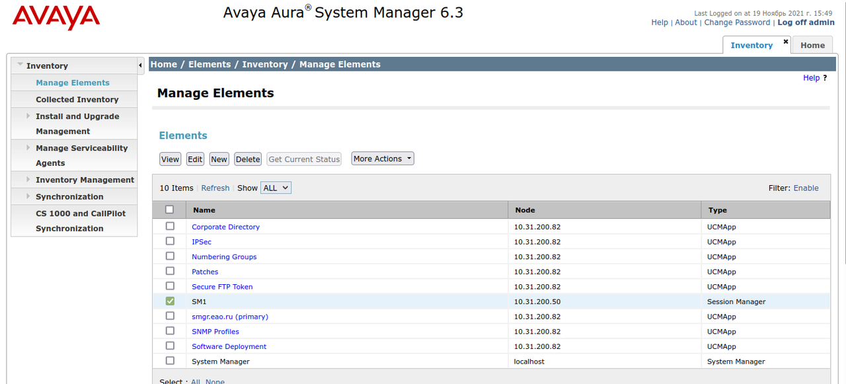This screenshot has height=384, width=846.
Task: Click the About link
Action: pos(686,22)
